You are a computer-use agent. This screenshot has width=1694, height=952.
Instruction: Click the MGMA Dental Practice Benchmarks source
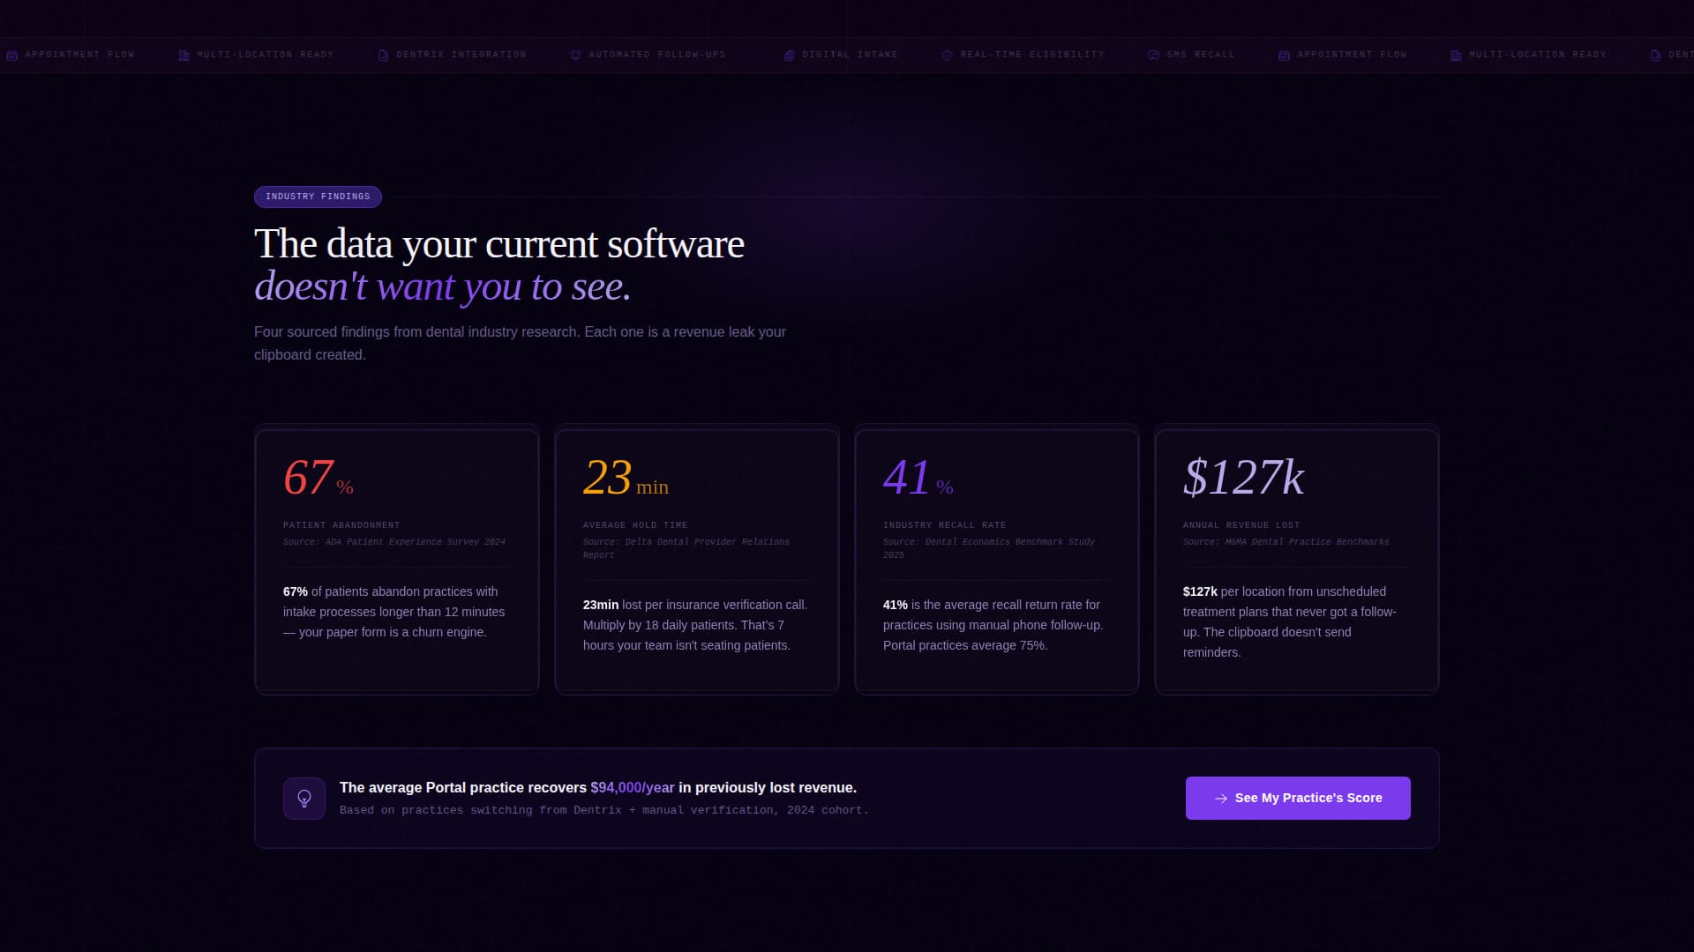click(x=1286, y=542)
